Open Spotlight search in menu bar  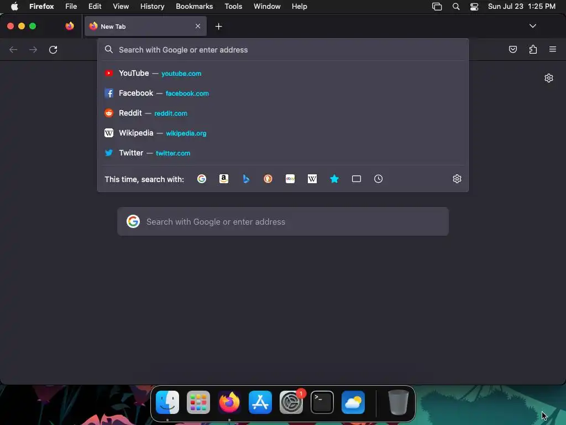click(x=456, y=7)
